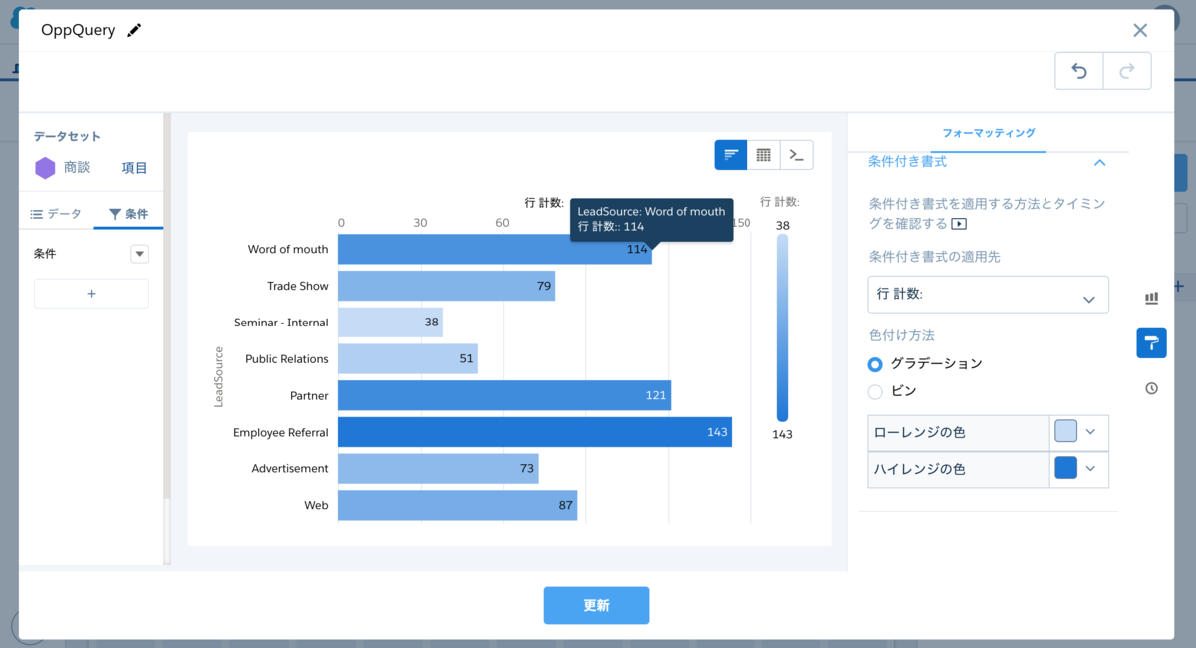The width and height of the screenshot is (1196, 648).
Task: Open the ローレンジの色 dropdown arrow
Action: click(x=1090, y=432)
